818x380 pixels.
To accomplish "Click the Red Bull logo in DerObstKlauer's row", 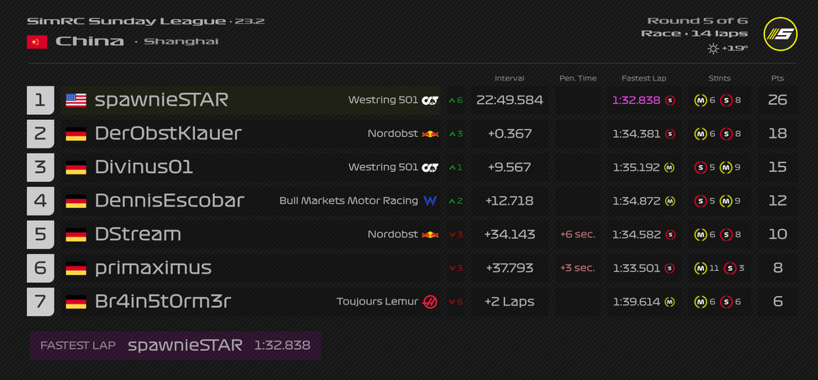I will coord(430,134).
